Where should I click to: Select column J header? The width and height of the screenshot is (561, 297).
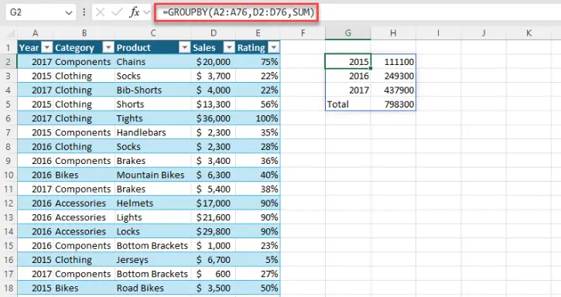[x=484, y=33]
